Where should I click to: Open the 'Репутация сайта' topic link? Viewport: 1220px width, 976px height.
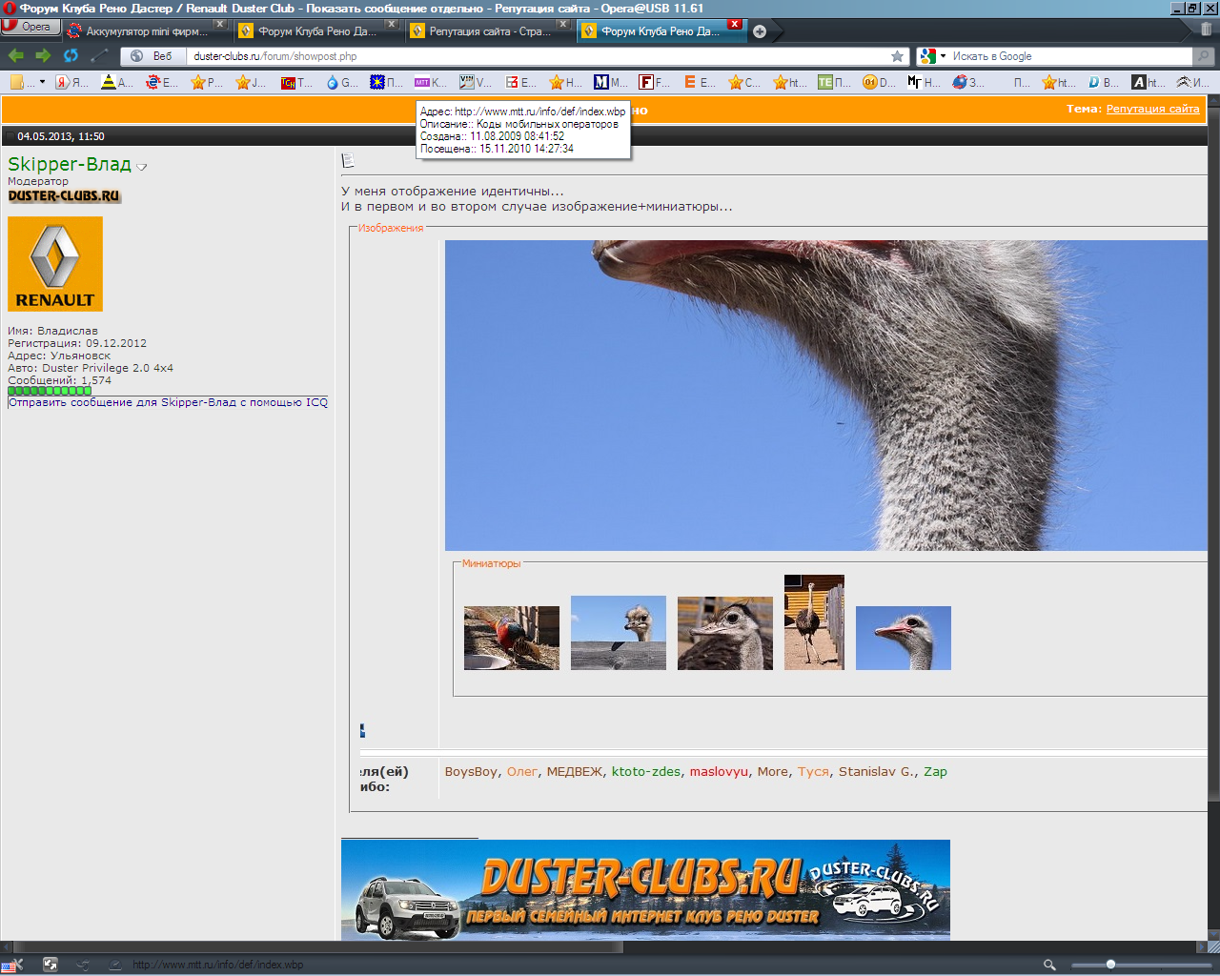[x=1152, y=109]
